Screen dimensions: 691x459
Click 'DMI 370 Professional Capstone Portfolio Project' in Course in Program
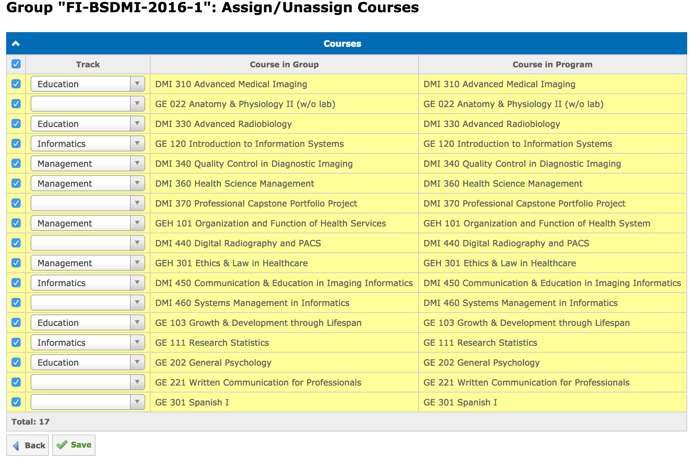tap(524, 203)
